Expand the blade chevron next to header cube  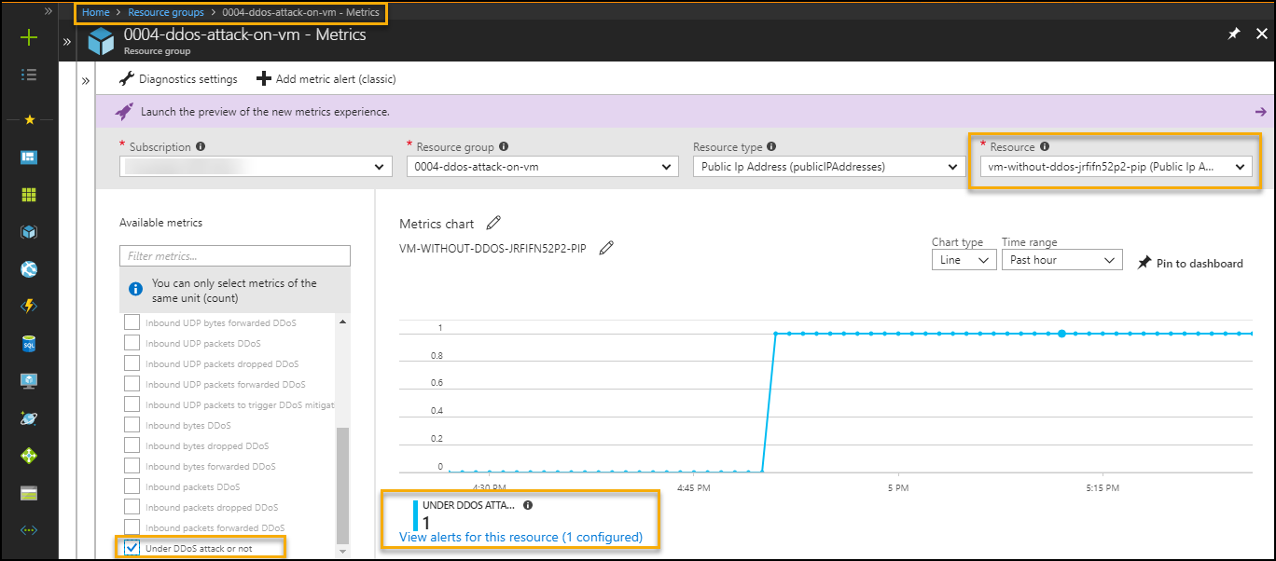[67, 42]
